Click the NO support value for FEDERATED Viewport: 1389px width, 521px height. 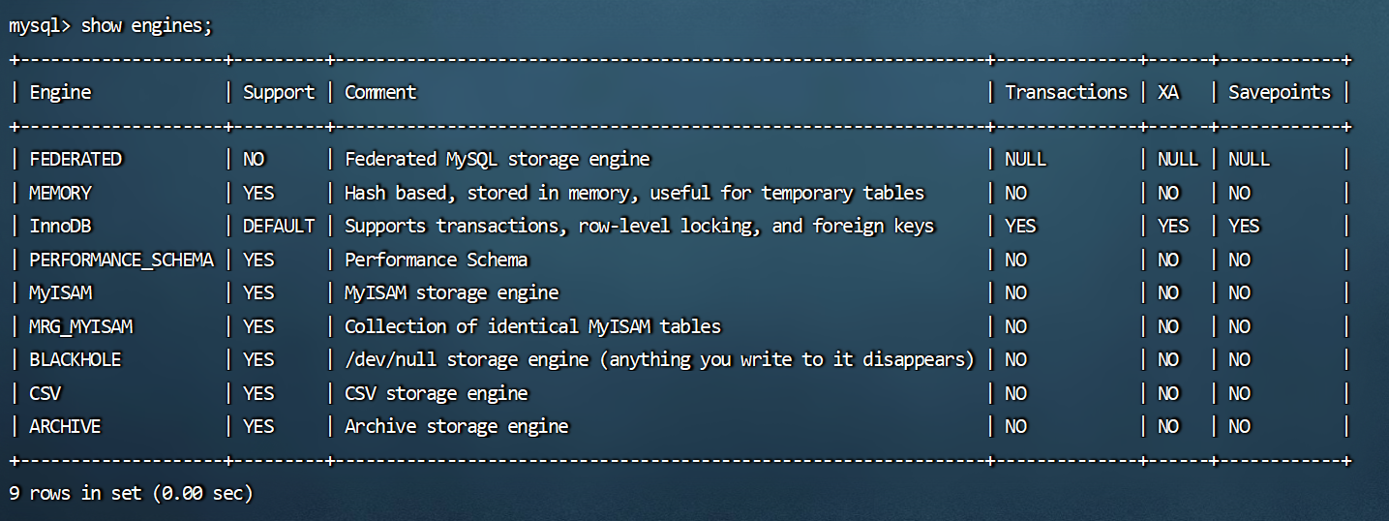coord(254,159)
